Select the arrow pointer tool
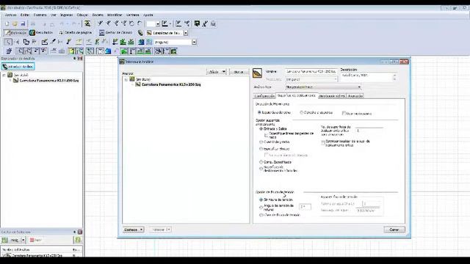 pyautogui.click(x=8, y=43)
